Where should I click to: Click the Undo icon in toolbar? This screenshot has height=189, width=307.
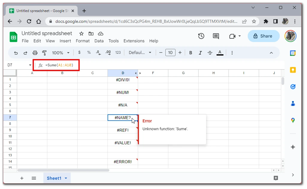click(16, 53)
